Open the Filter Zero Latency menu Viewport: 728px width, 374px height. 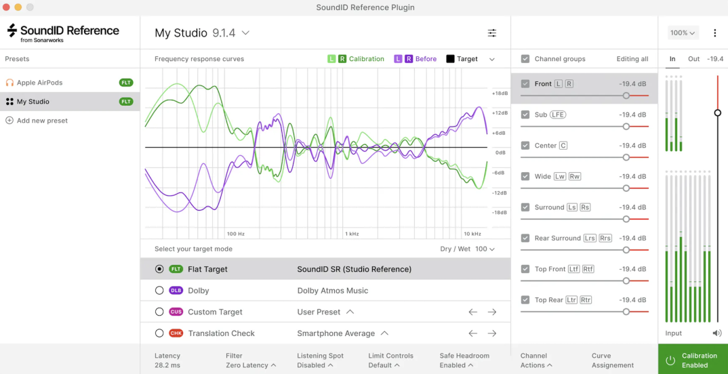click(251, 365)
